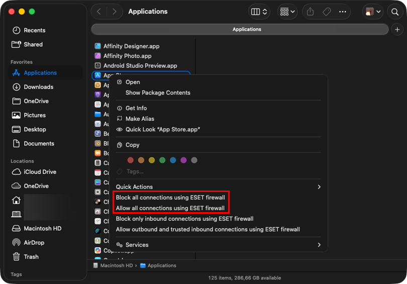Click the Share icon in toolbar

coord(310,12)
